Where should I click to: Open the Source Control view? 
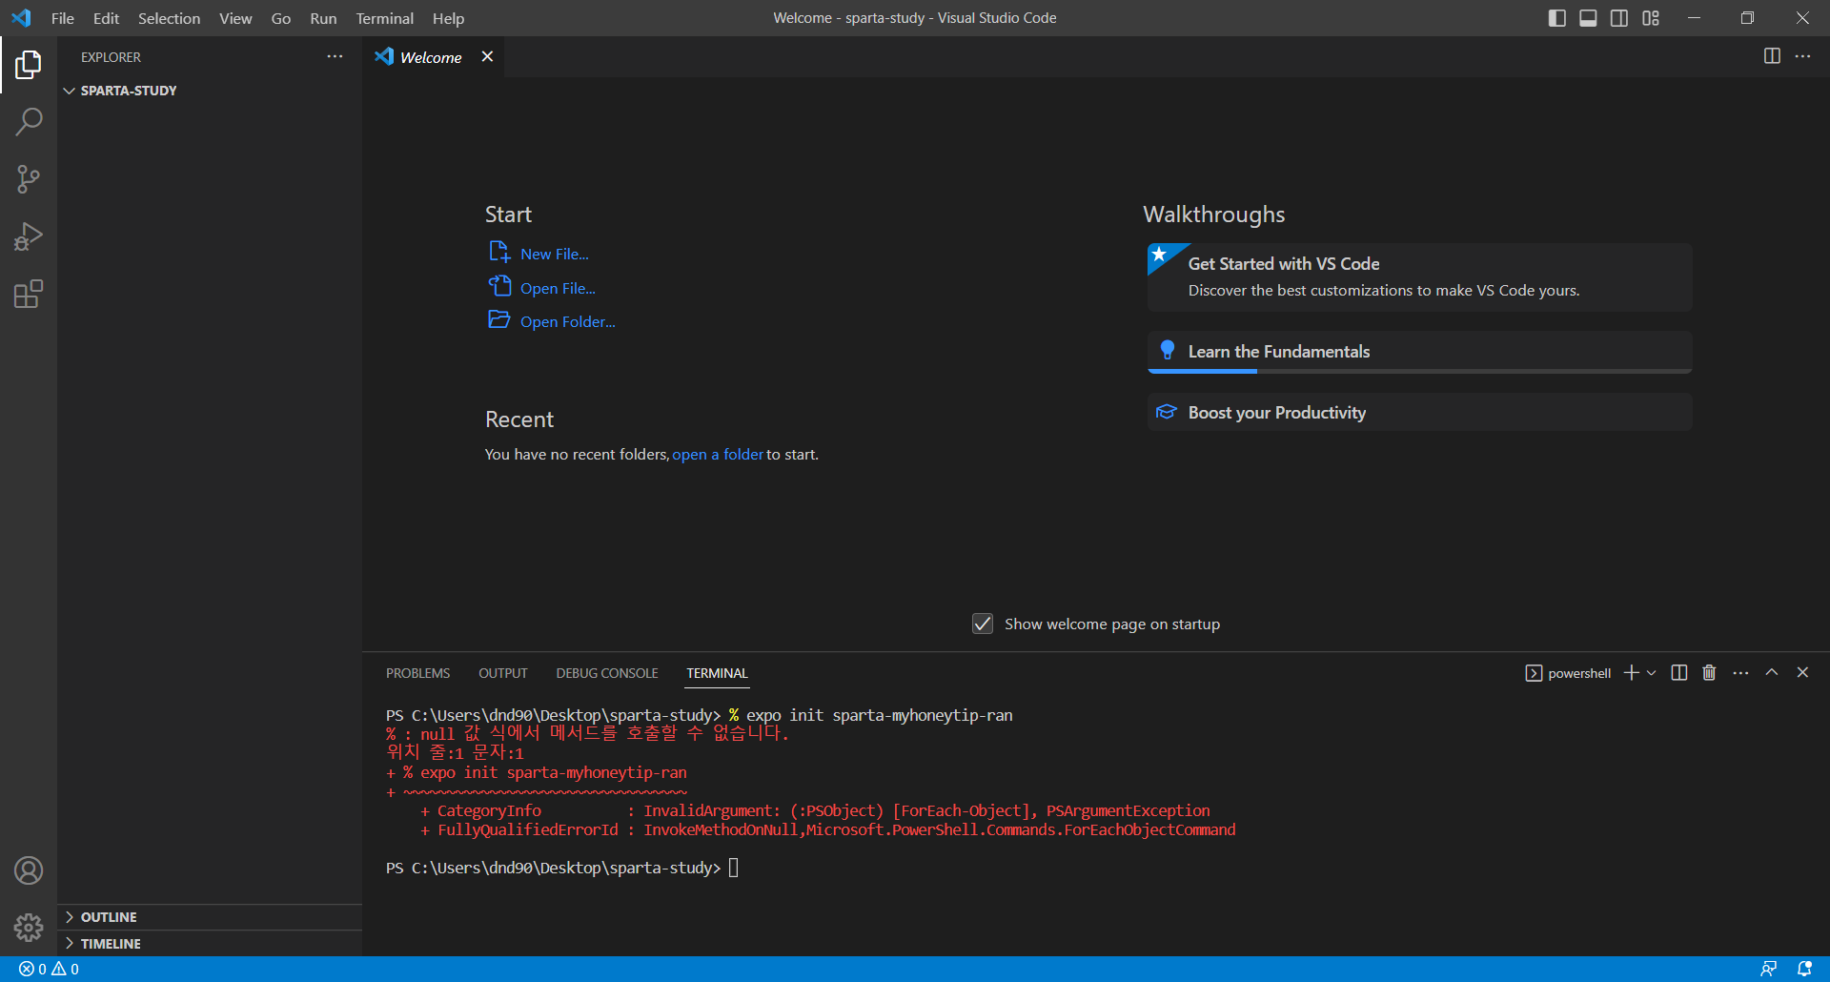click(29, 179)
